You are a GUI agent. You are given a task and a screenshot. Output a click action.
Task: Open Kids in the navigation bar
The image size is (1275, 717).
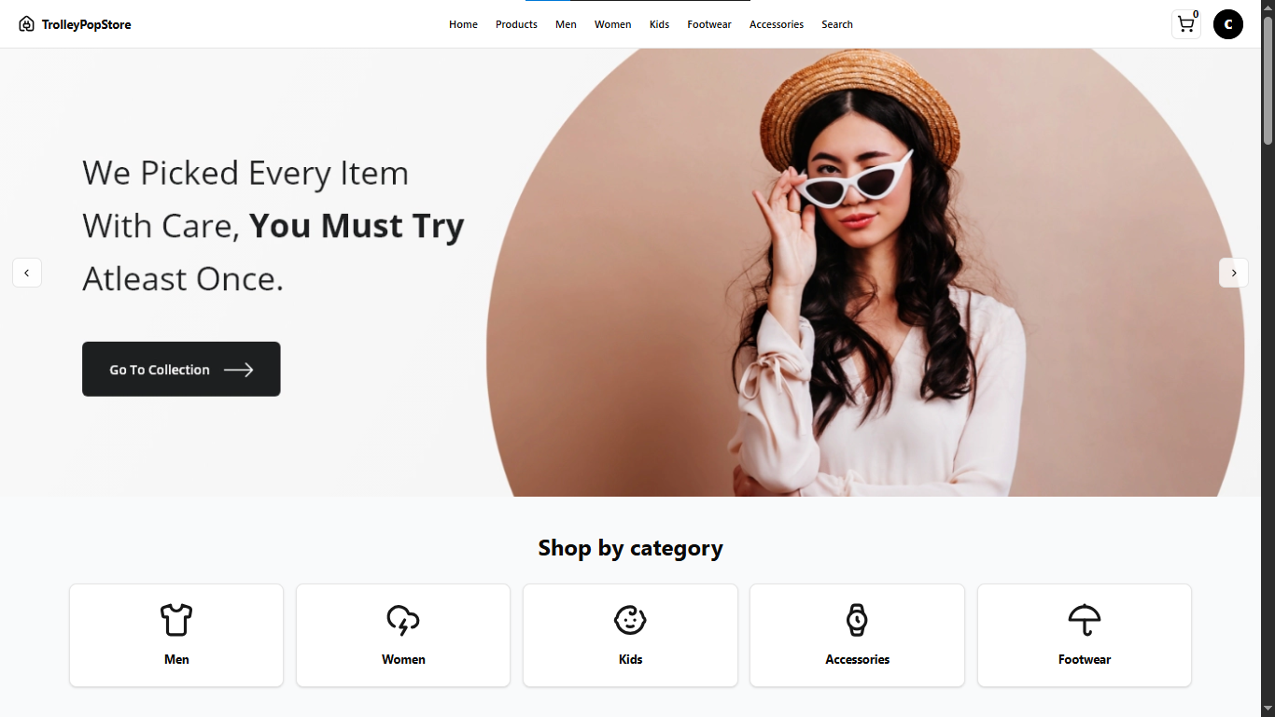[659, 24]
